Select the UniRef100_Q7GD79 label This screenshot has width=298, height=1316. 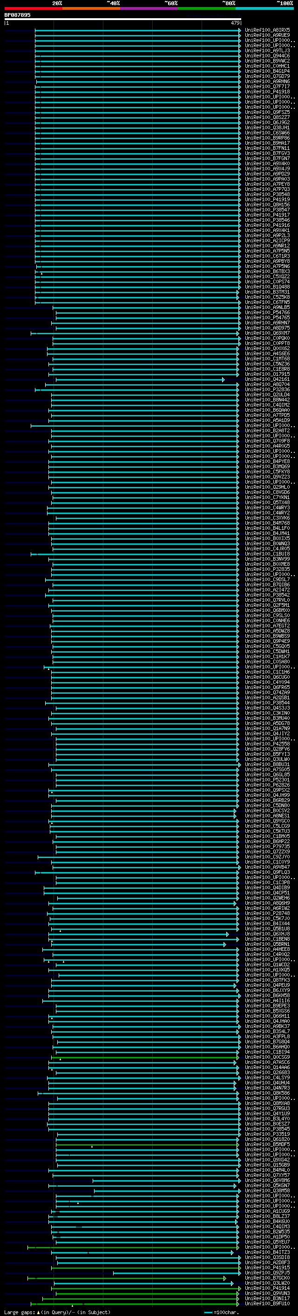[x=267, y=76]
